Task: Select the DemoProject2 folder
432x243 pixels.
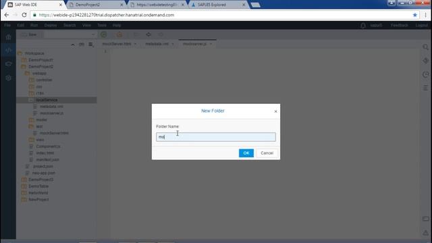Action: coord(40,66)
